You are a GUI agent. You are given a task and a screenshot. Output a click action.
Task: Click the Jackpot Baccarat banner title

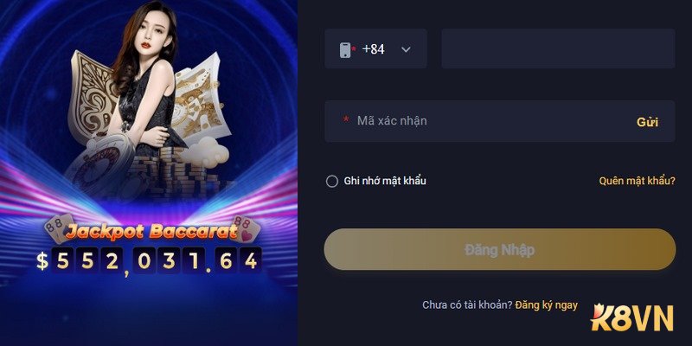click(x=152, y=232)
